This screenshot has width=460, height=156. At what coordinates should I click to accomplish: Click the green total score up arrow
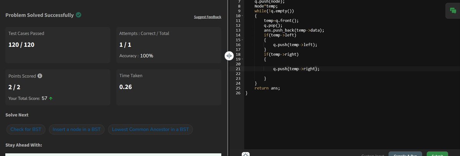pyautogui.click(x=51, y=99)
